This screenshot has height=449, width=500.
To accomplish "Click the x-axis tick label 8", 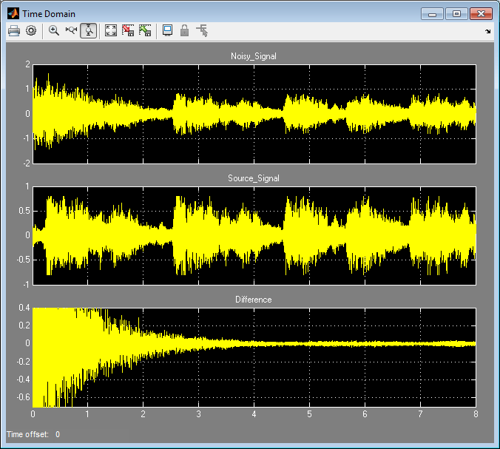I will tap(476, 414).
